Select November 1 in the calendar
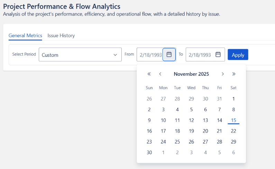Screen dimensions: 275x169 click(233, 99)
